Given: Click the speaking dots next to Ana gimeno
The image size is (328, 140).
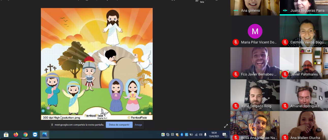Looking at the screenshot, I should (236, 10).
